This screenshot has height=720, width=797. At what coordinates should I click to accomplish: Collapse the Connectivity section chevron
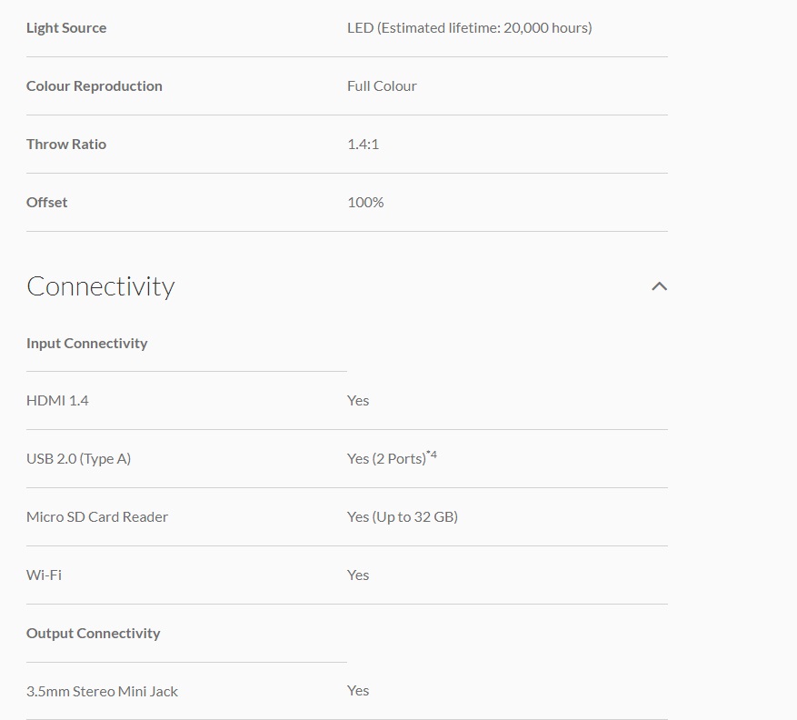659,286
